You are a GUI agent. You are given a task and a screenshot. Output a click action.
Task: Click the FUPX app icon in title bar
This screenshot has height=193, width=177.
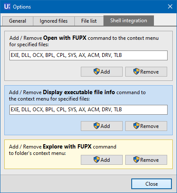pos(7,6)
